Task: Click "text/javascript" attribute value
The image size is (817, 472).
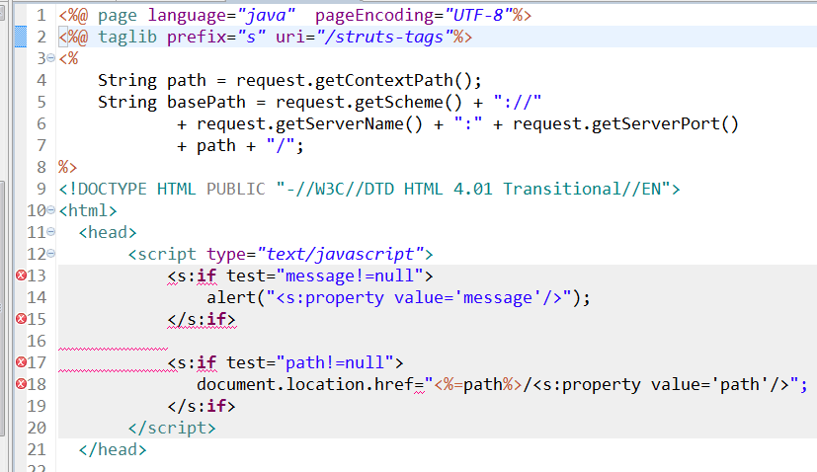Action: pyautogui.click(x=341, y=254)
